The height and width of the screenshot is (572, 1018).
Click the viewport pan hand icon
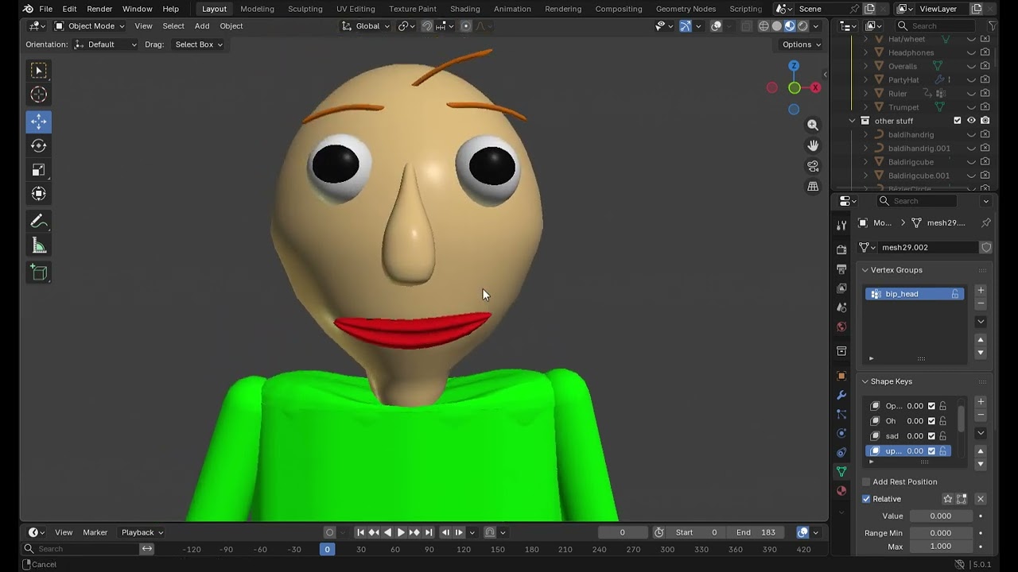pos(813,145)
